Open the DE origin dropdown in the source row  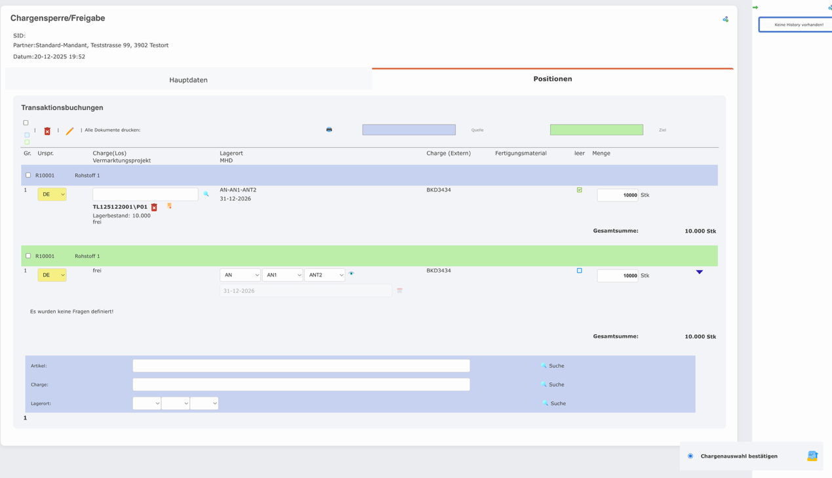click(x=52, y=194)
